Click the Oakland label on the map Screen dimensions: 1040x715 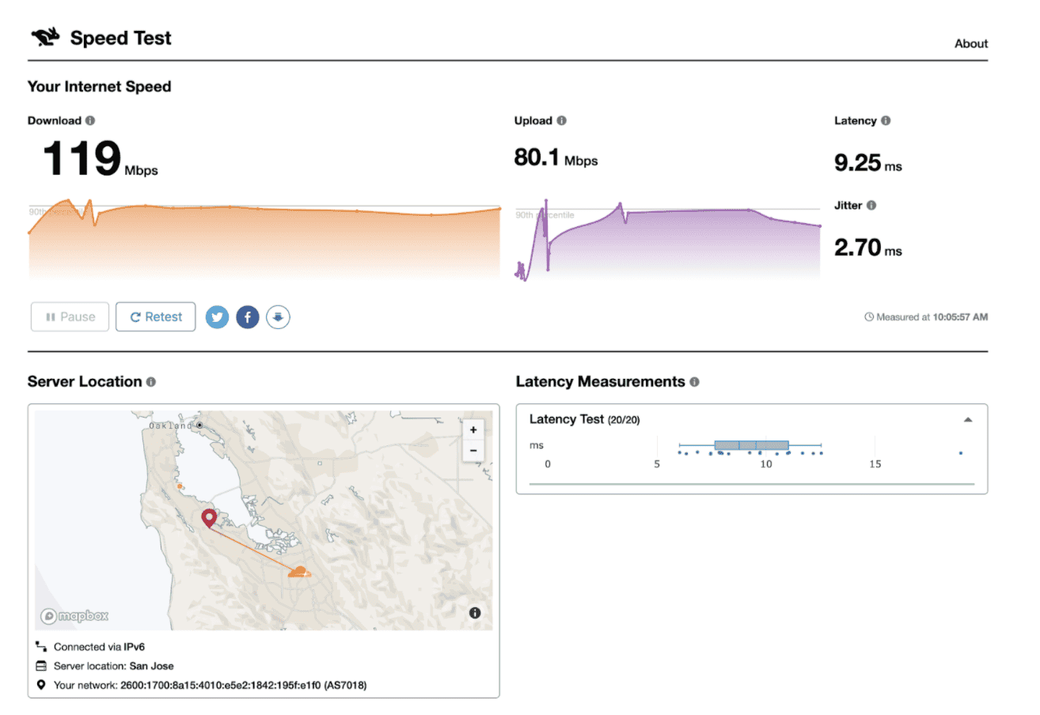coord(171,426)
